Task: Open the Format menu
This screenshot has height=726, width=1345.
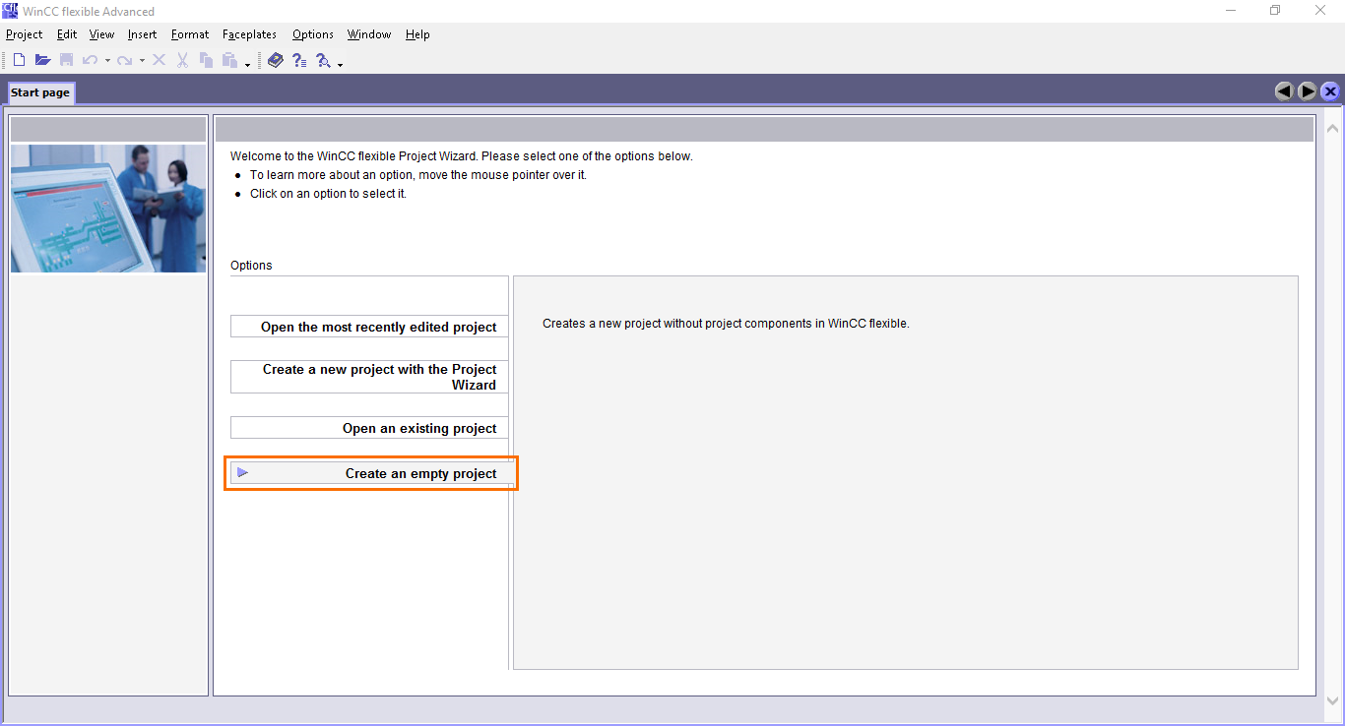Action: tap(190, 34)
